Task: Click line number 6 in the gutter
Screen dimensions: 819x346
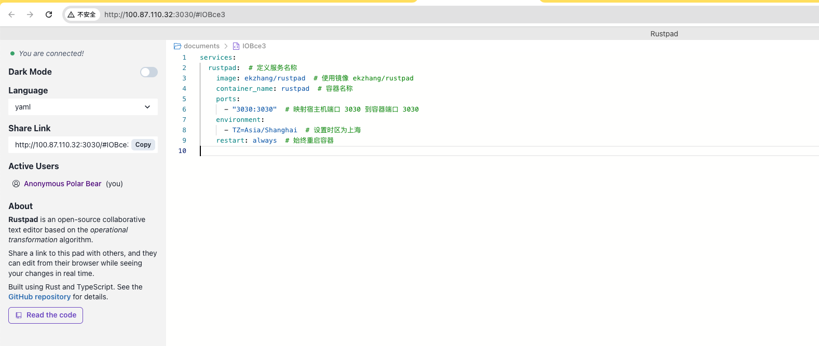Action: (184, 109)
